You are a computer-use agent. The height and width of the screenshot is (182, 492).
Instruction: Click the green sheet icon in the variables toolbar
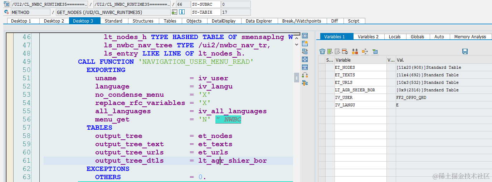coord(330,52)
